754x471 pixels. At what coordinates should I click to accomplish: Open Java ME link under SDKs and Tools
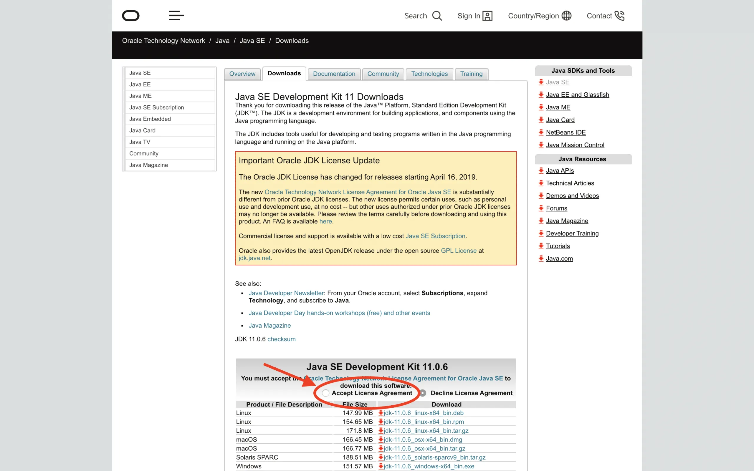(558, 107)
